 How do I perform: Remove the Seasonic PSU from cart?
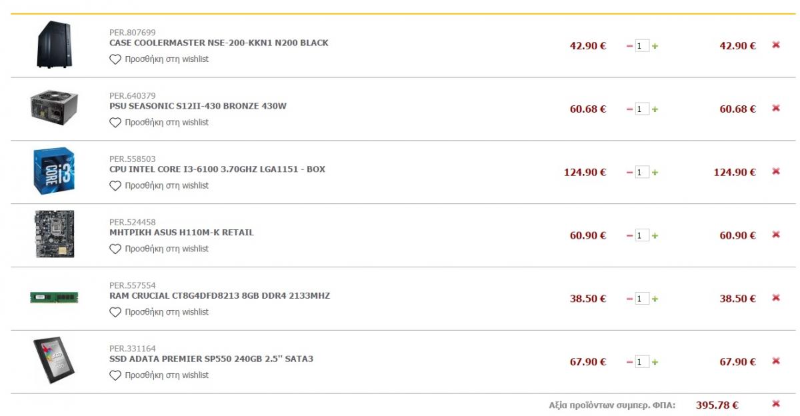(775, 108)
